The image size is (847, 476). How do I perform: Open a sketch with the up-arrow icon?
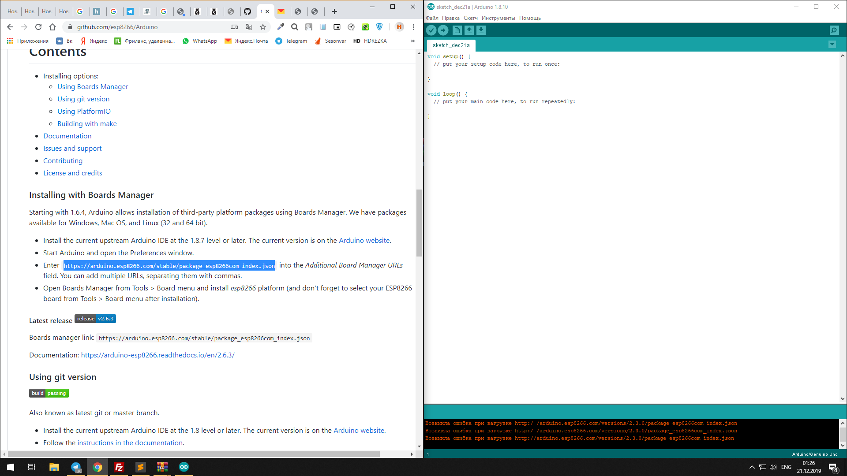(x=469, y=30)
